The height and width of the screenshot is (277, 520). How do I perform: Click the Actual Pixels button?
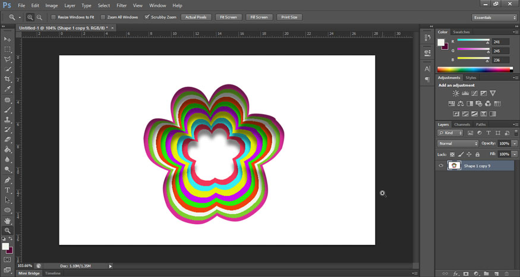(196, 17)
